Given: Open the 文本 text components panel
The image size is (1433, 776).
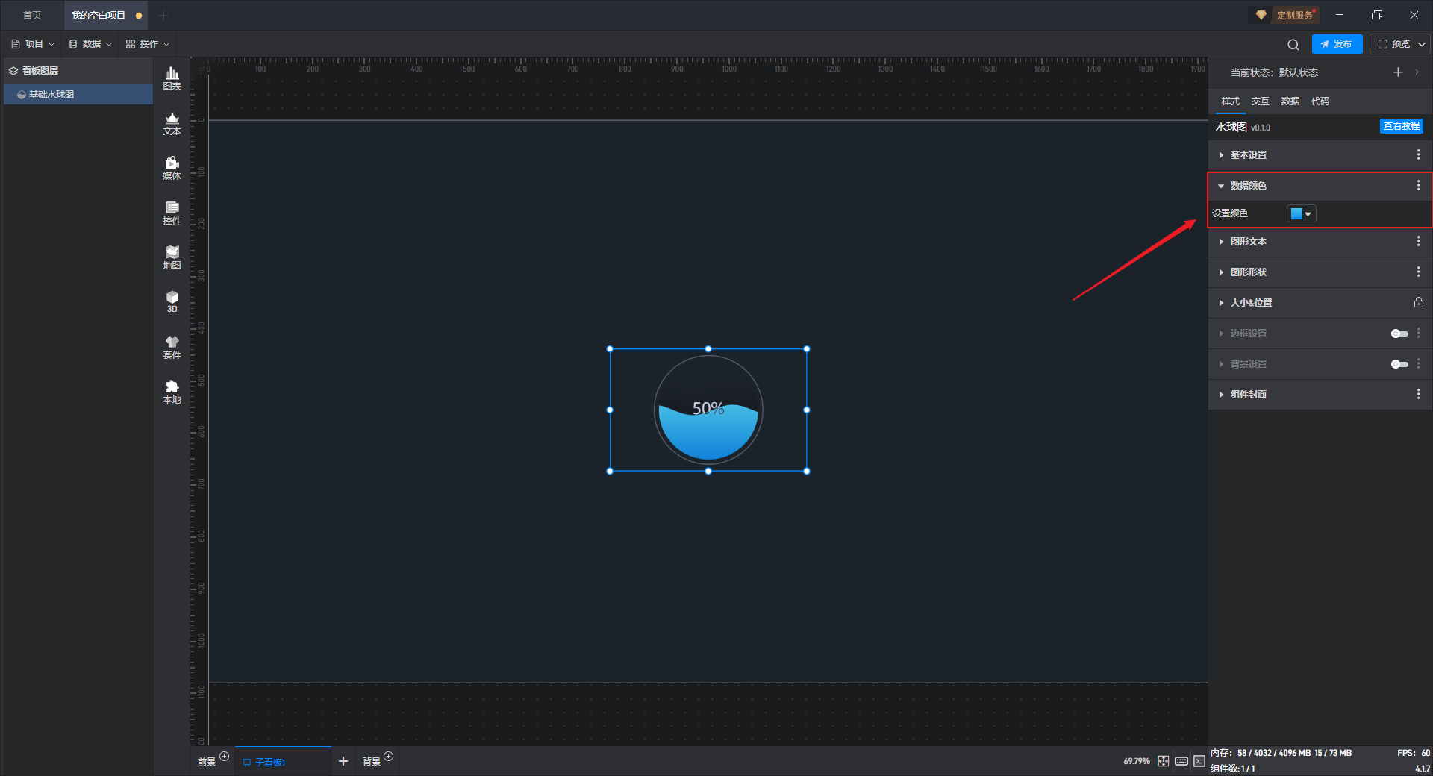Looking at the screenshot, I should point(172,123).
